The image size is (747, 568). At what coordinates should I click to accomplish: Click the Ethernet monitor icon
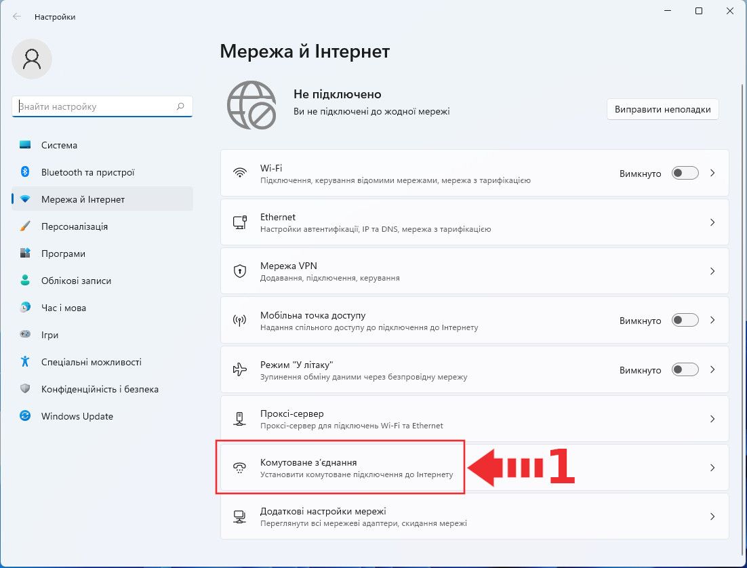[240, 222]
